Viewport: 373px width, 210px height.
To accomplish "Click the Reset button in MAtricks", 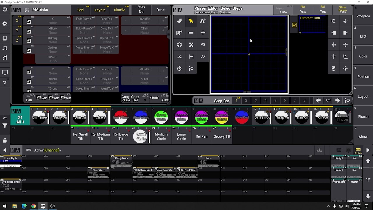I will coord(161,10).
